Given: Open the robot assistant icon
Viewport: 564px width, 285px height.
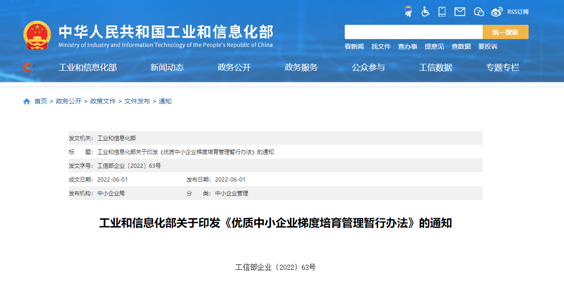Looking at the screenshot, I should point(408,11).
